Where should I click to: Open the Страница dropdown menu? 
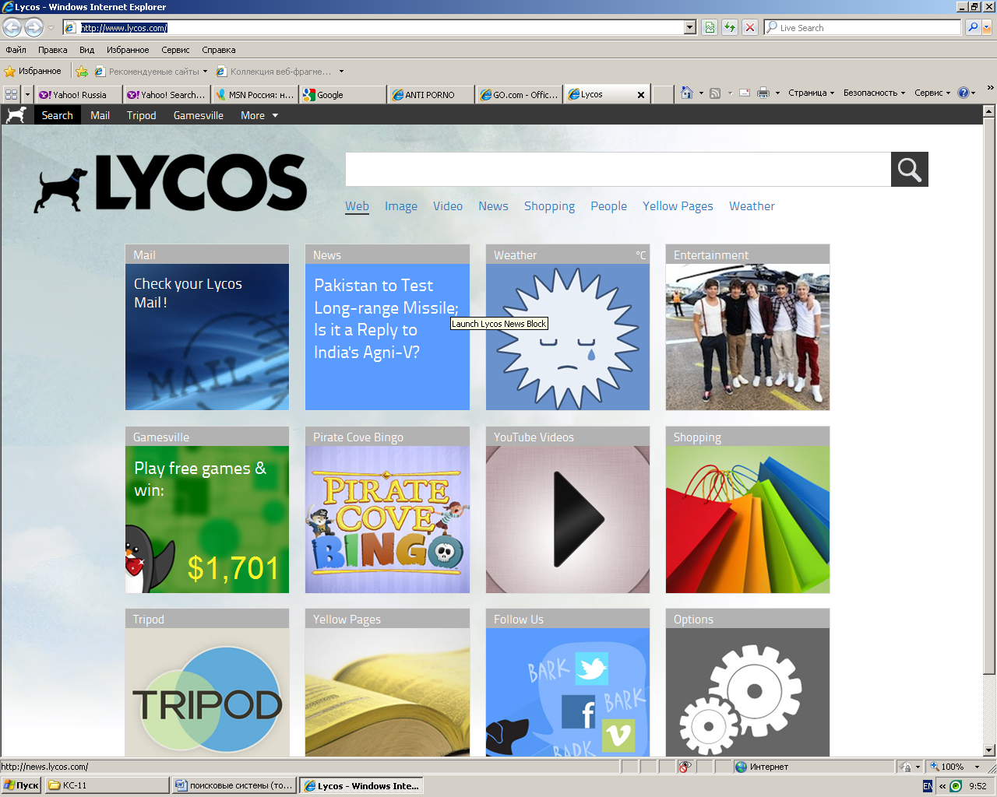(811, 93)
